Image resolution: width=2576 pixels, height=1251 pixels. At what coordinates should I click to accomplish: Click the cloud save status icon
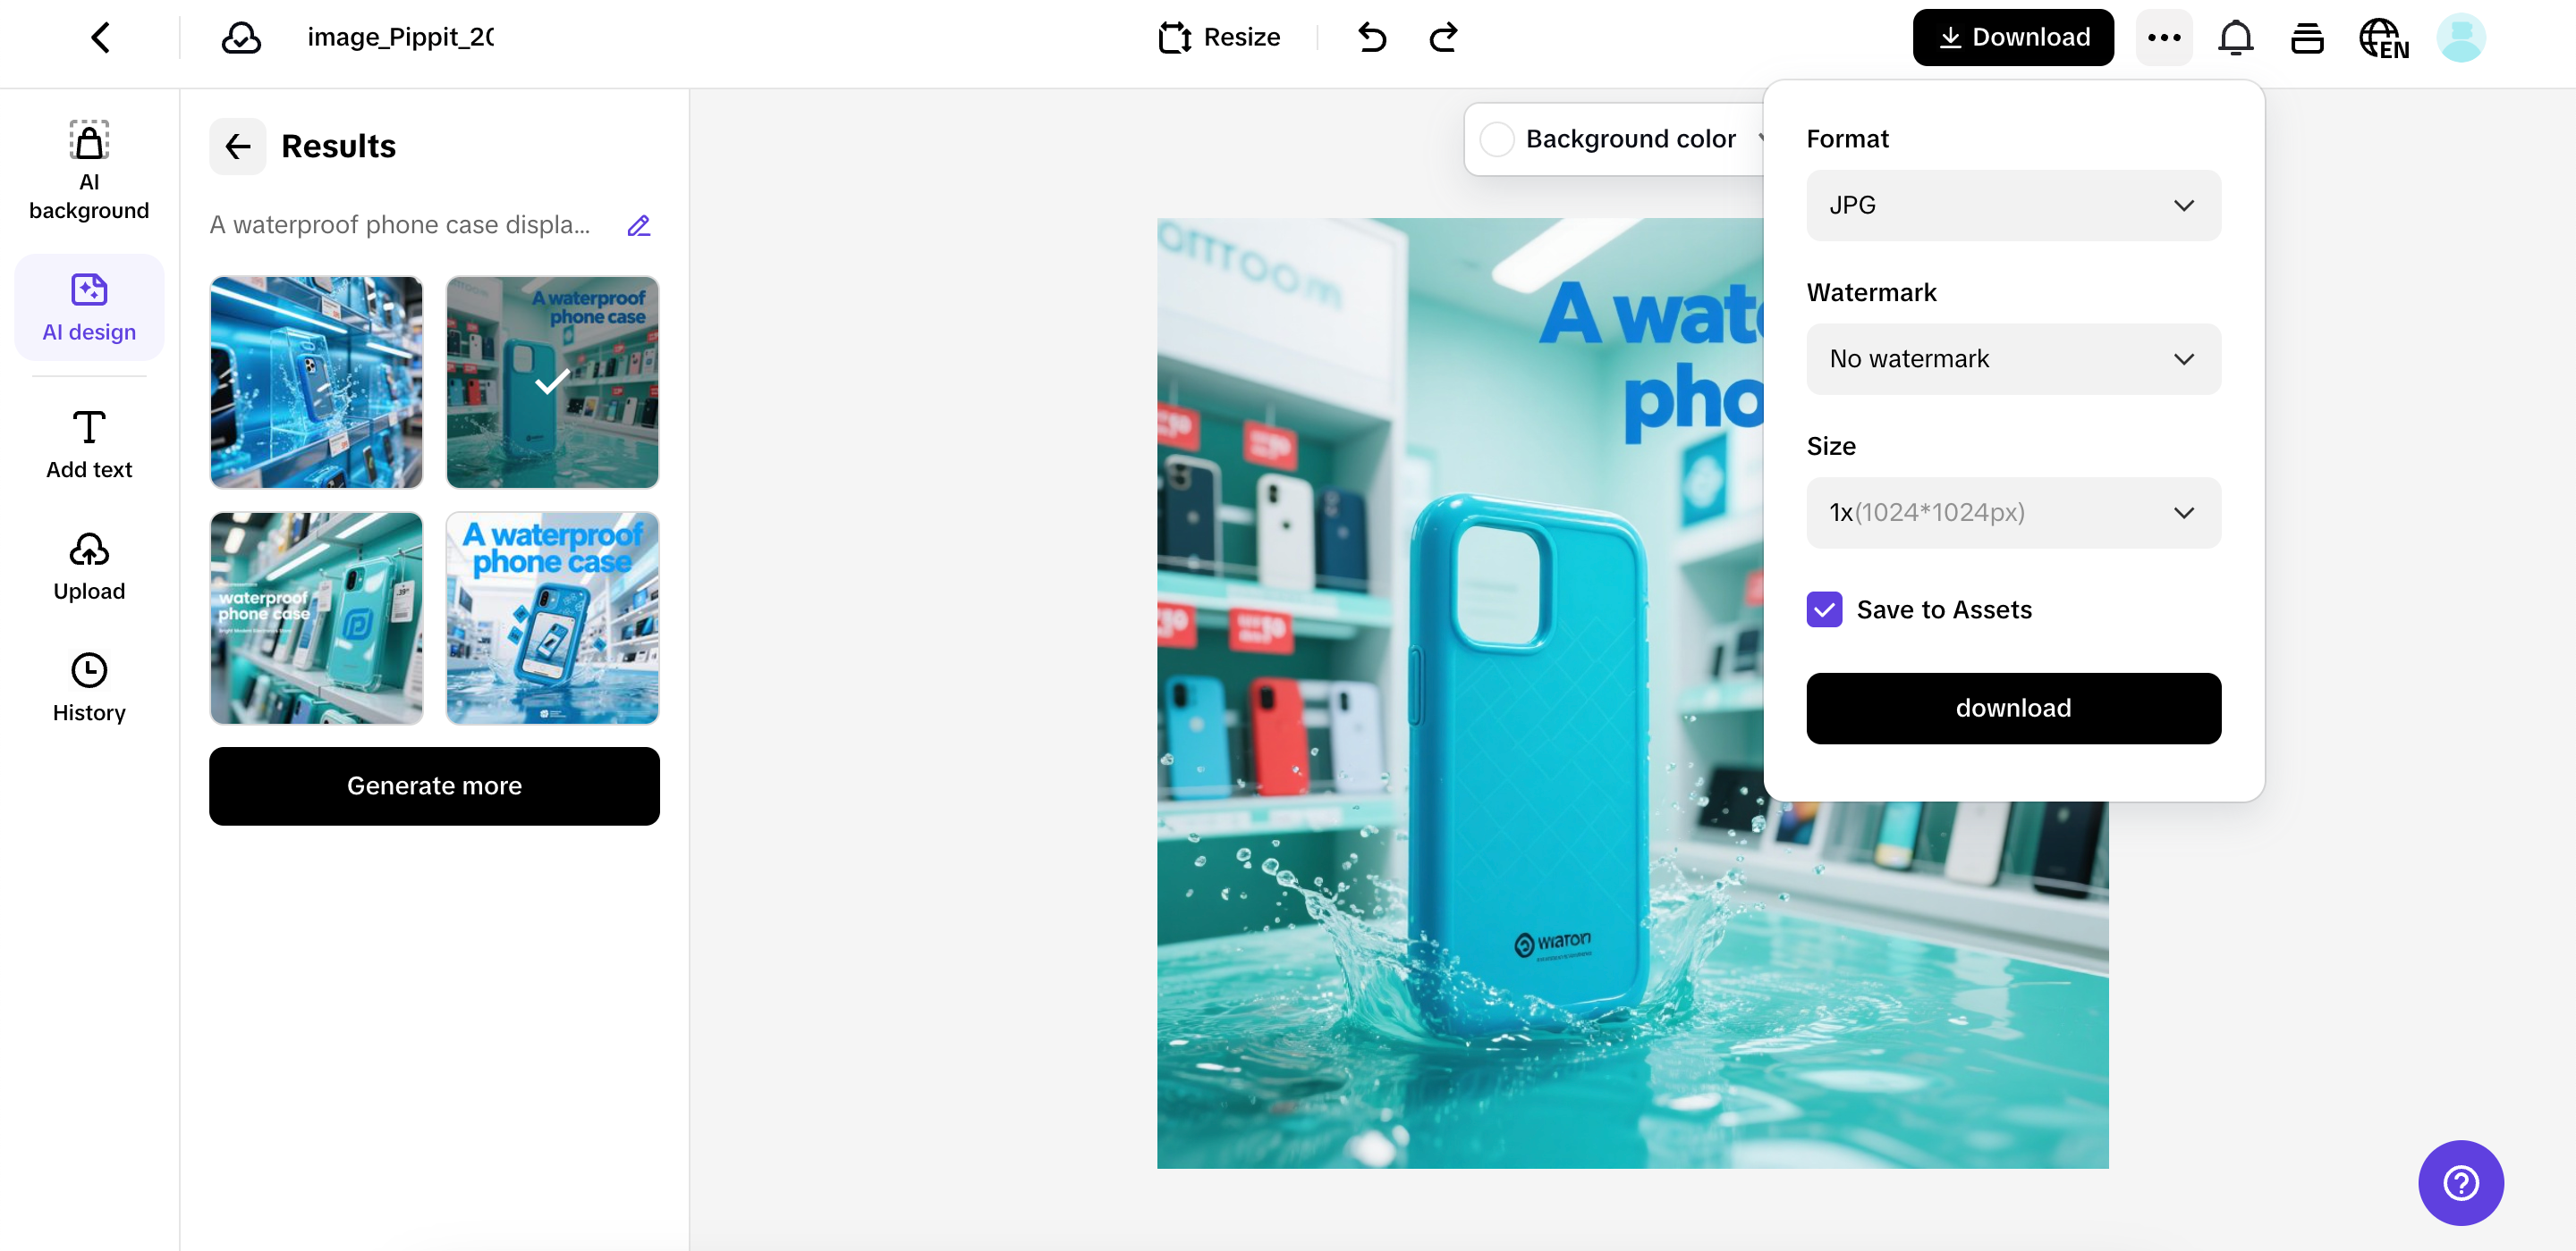pyautogui.click(x=241, y=38)
